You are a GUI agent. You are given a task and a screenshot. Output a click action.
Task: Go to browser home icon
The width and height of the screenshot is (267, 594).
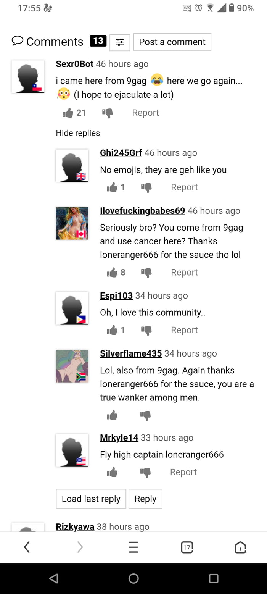point(240,547)
